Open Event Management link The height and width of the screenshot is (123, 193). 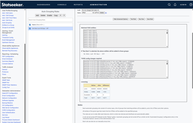tap(8, 40)
